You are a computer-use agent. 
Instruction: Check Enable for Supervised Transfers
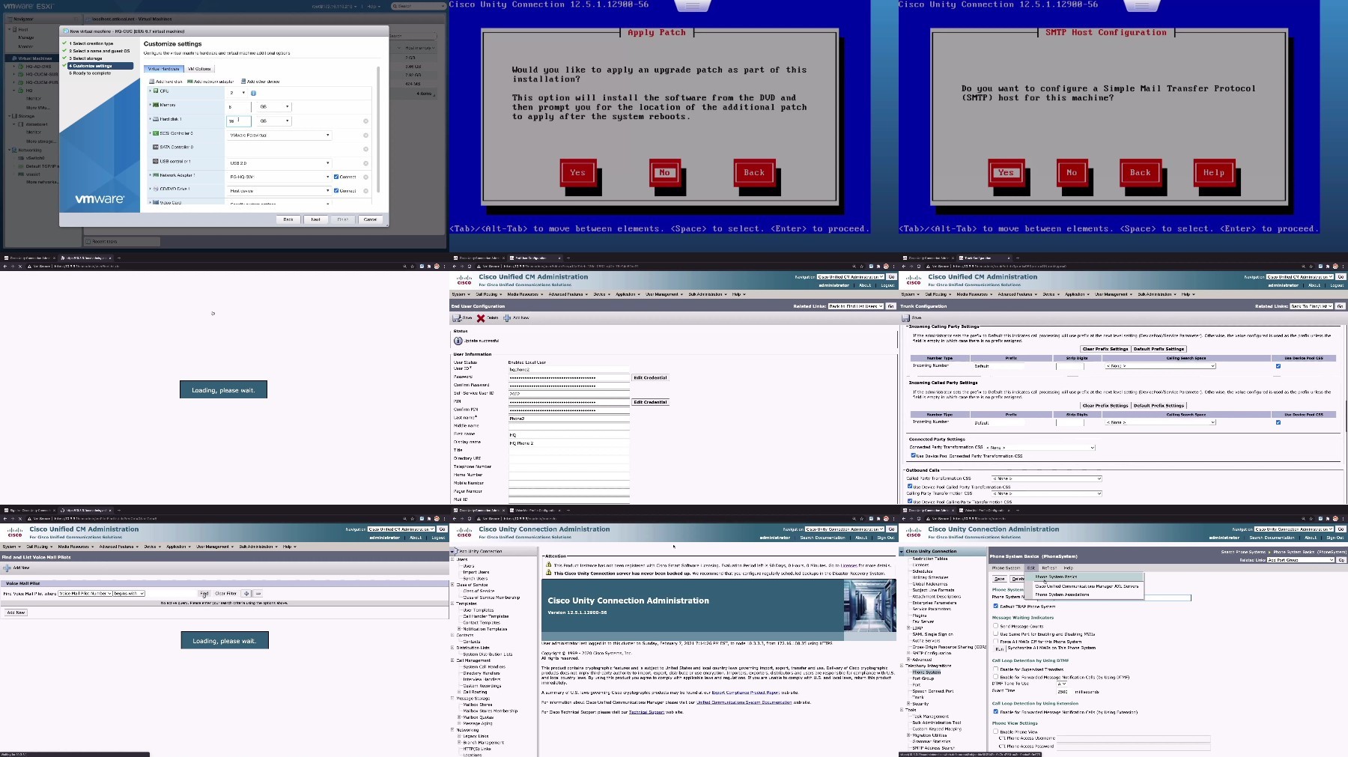[x=995, y=669]
